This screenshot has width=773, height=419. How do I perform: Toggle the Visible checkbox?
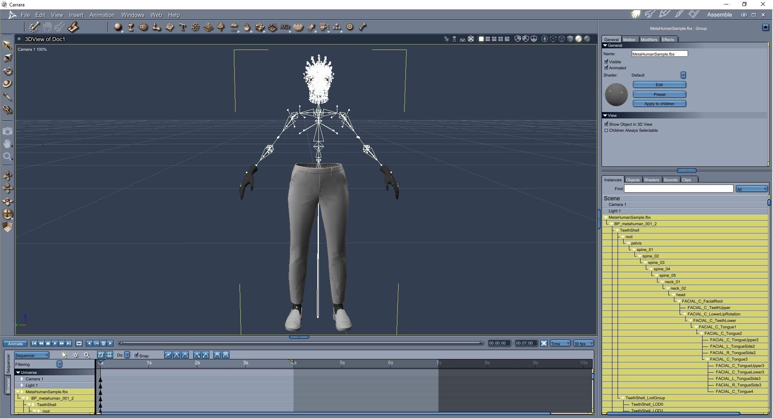pos(606,62)
